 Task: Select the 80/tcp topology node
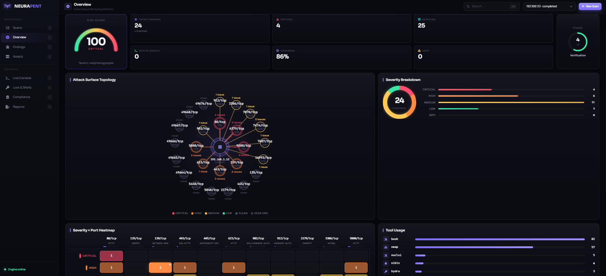click(220, 123)
